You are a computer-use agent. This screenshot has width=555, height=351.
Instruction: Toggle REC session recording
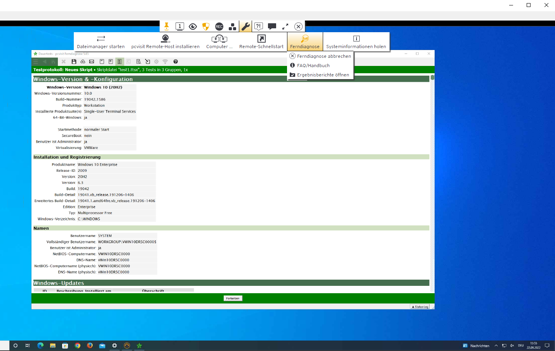pos(219,26)
